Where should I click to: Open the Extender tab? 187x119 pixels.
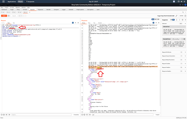point(71,9)
